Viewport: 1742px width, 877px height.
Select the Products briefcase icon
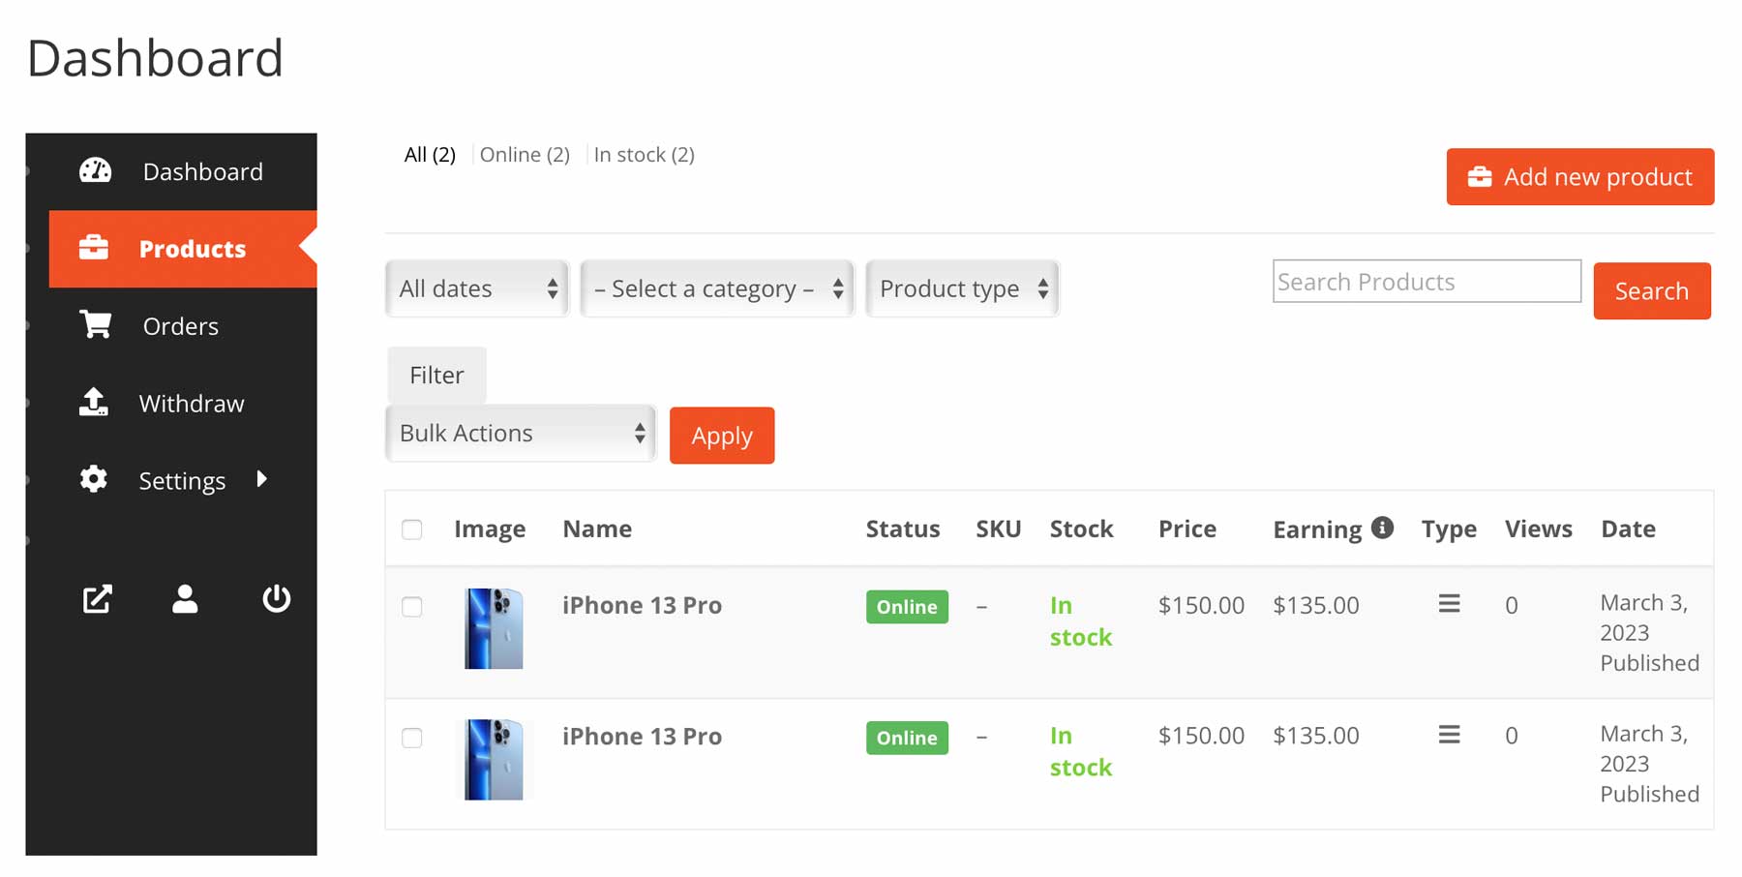click(94, 248)
